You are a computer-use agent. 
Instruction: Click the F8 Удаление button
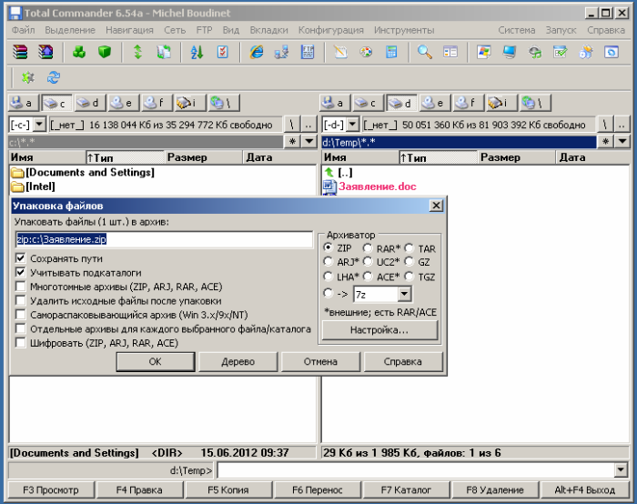click(495, 489)
